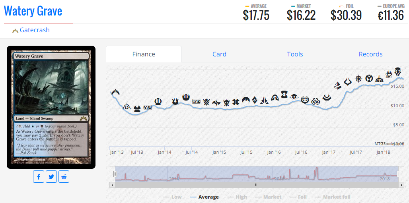Click the Masters 25 set marker

click(x=389, y=75)
